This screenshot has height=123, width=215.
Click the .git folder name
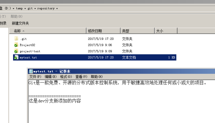[23, 39]
